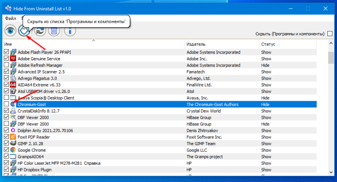Viewport: 337px width, 182px height.
Task: Click the HP Dropbox Plugin name
Action: [34, 170]
